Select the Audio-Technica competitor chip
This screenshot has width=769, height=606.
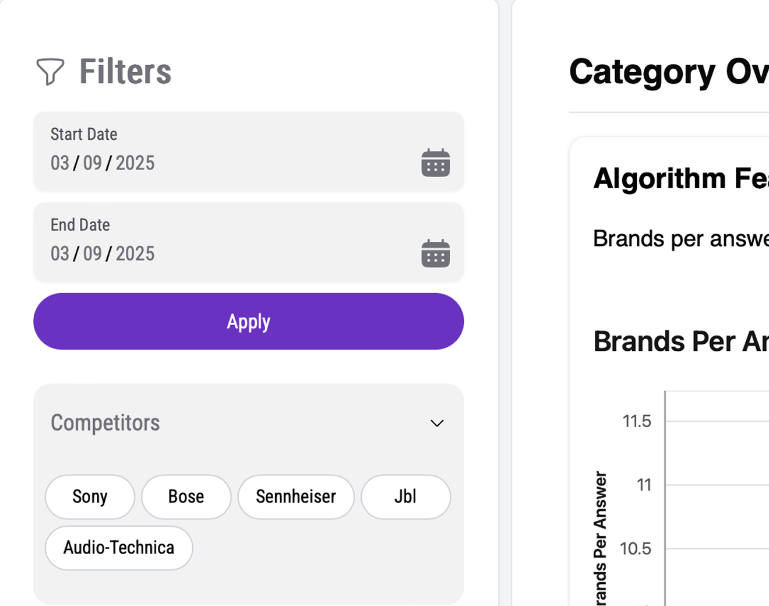click(x=119, y=548)
